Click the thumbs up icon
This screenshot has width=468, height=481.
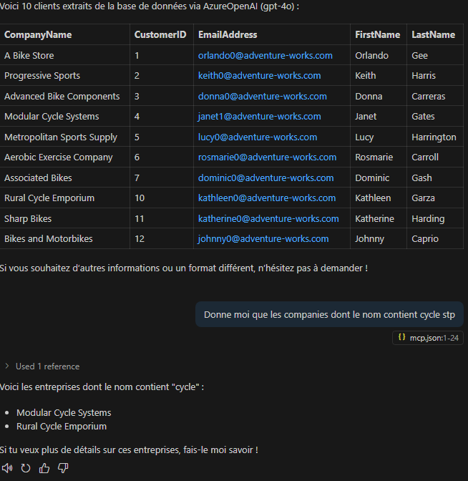(44, 468)
